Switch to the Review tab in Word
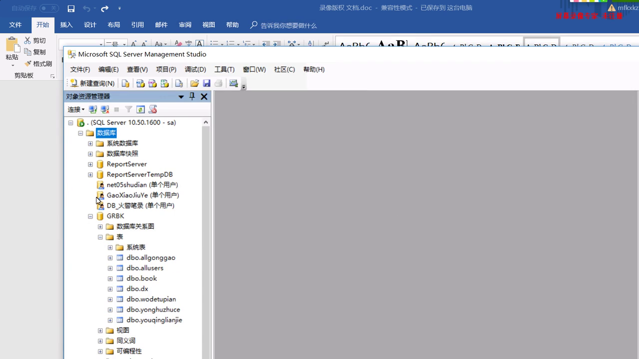Screen dimensions: 639x359 (185, 25)
